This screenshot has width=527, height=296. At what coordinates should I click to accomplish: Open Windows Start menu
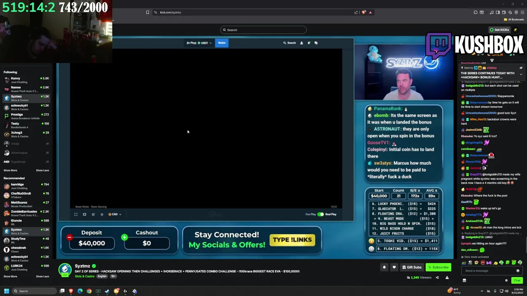[x=7, y=291]
